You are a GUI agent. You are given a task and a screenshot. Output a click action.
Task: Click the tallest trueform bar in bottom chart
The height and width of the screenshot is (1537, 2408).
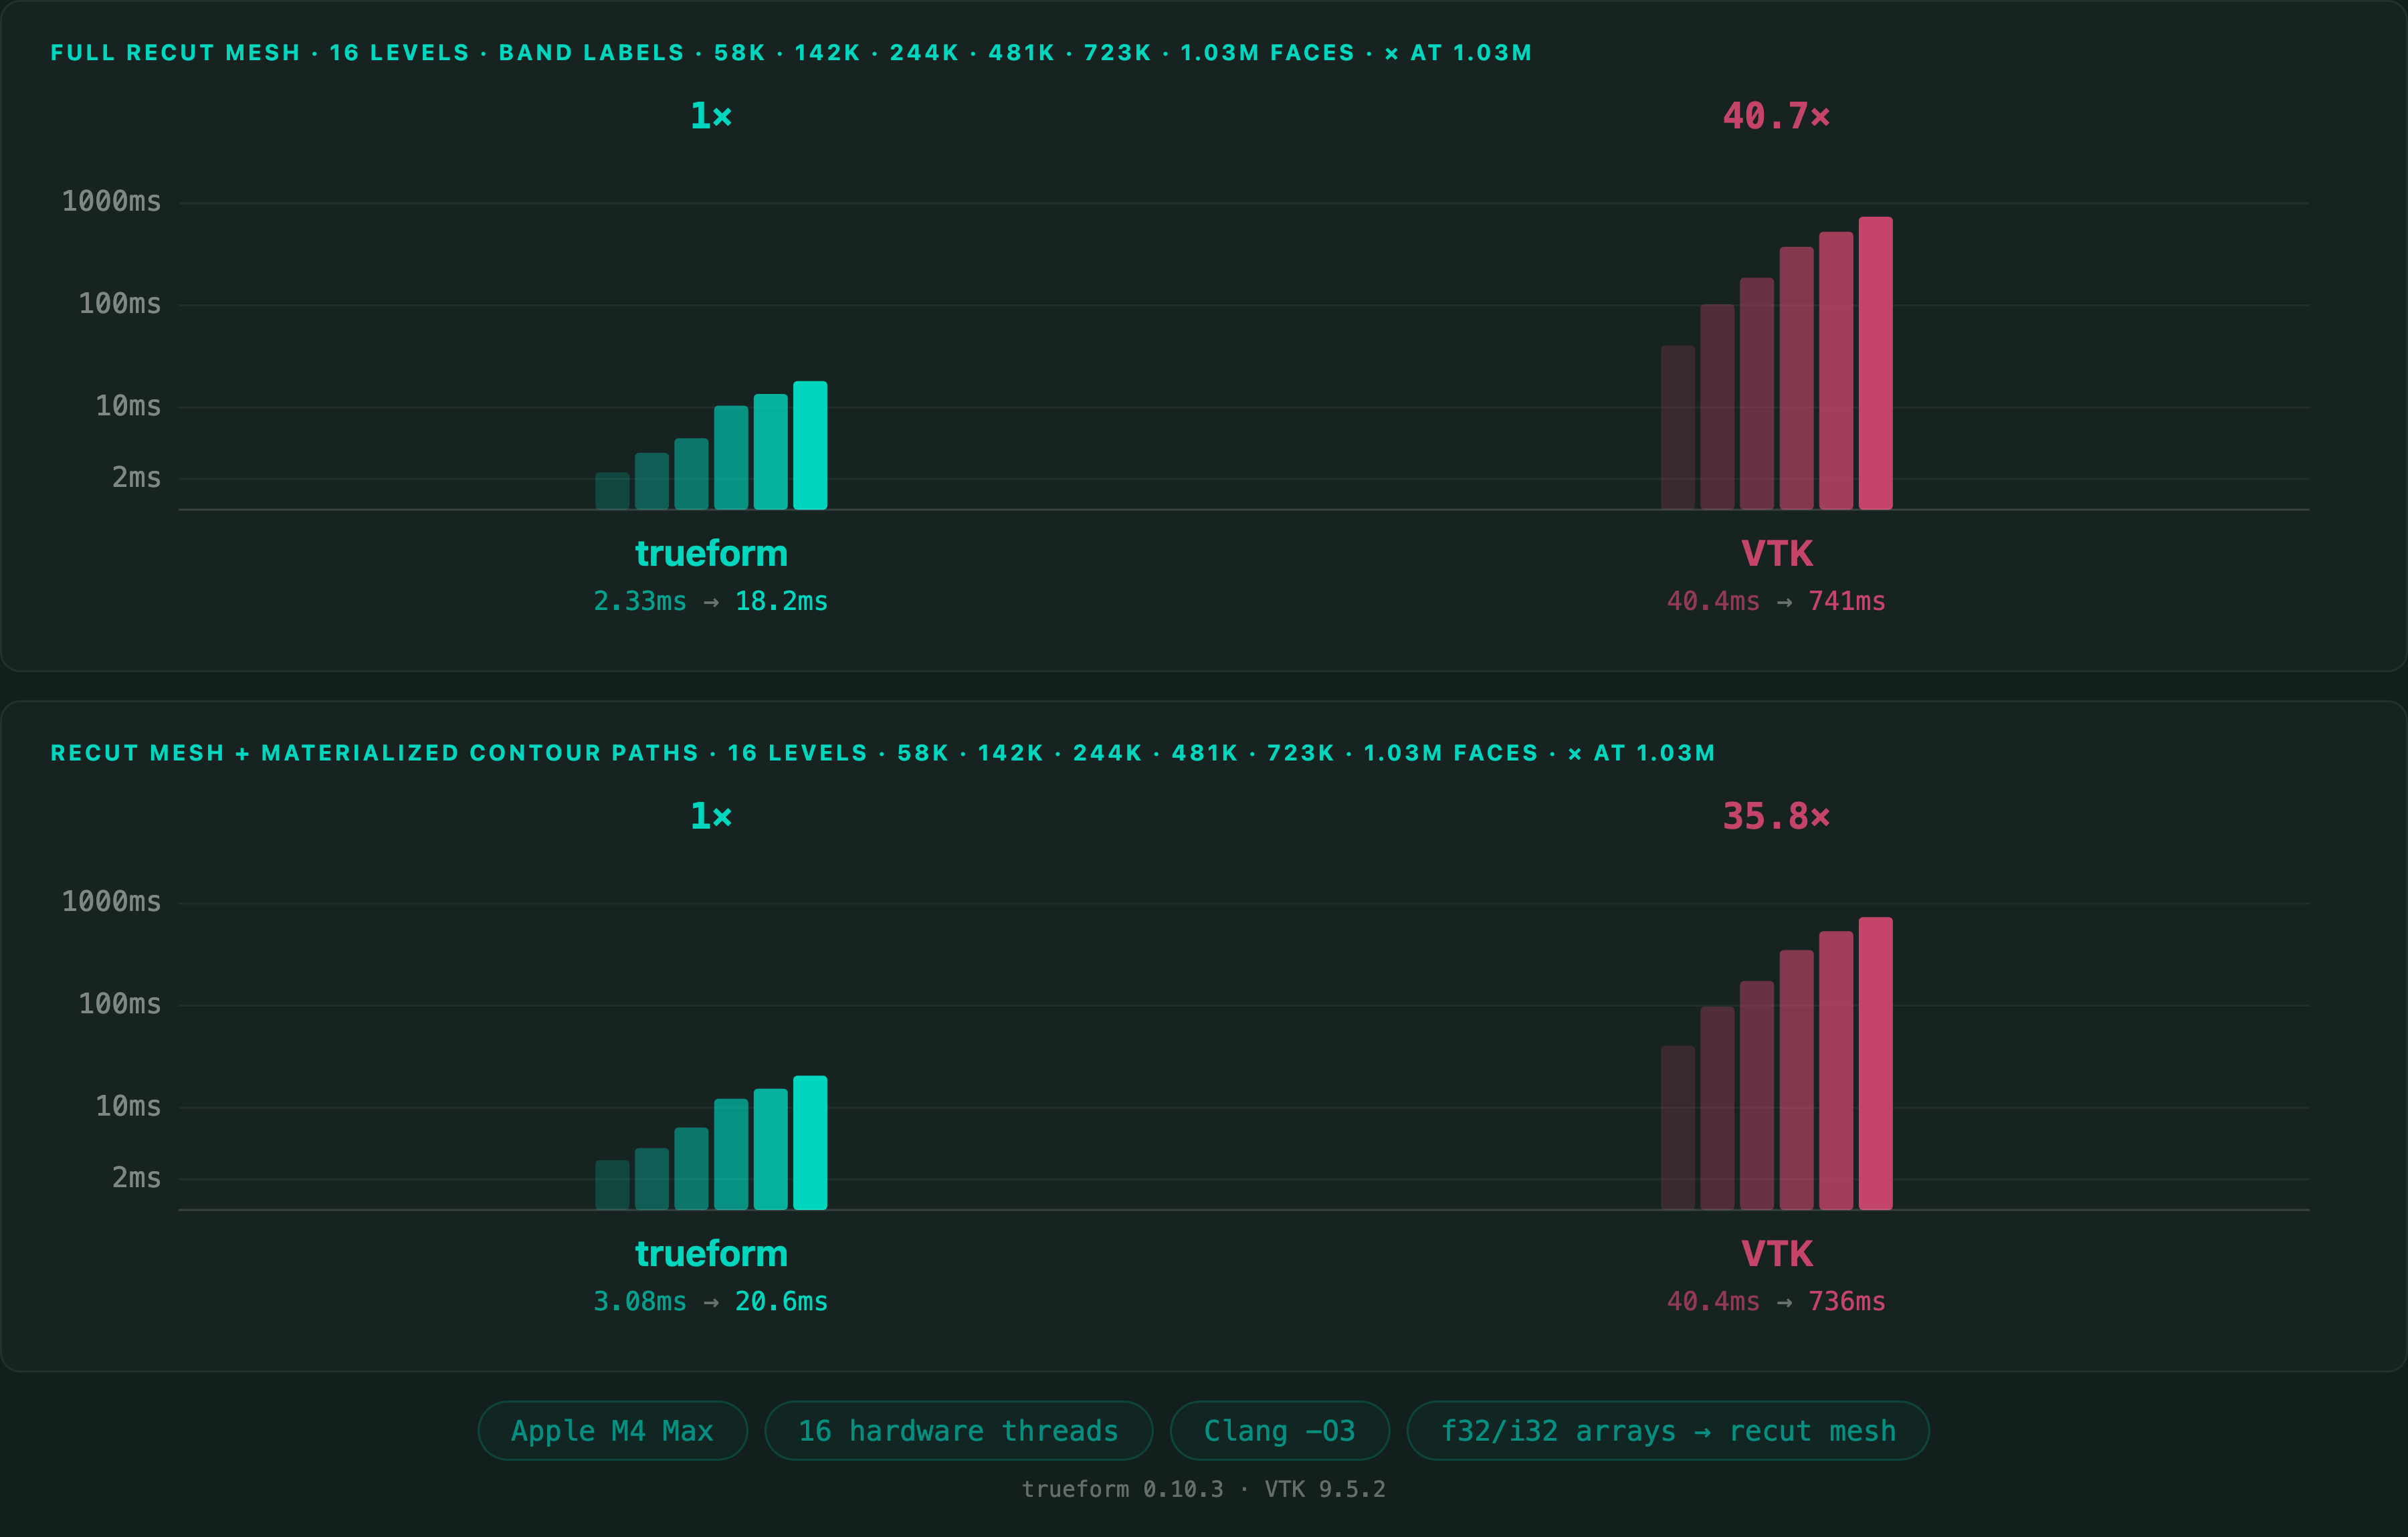810,1143
